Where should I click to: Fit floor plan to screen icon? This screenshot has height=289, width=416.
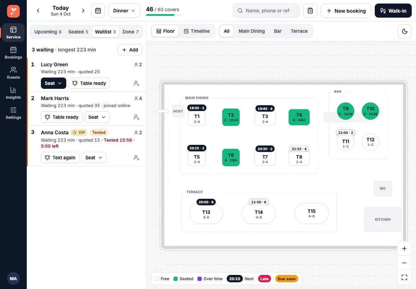(404, 277)
